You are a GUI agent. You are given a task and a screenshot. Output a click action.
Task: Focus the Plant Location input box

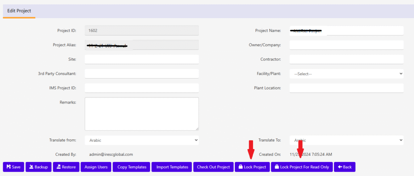(346, 88)
